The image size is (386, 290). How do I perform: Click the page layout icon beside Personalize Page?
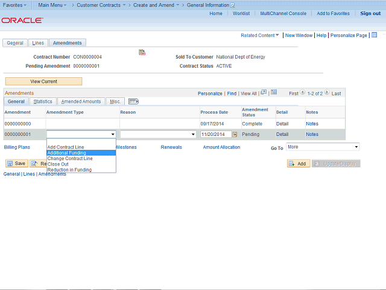click(x=374, y=35)
